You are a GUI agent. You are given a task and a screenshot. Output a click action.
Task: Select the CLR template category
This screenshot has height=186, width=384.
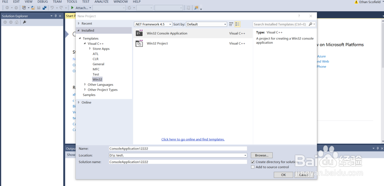pos(96,59)
